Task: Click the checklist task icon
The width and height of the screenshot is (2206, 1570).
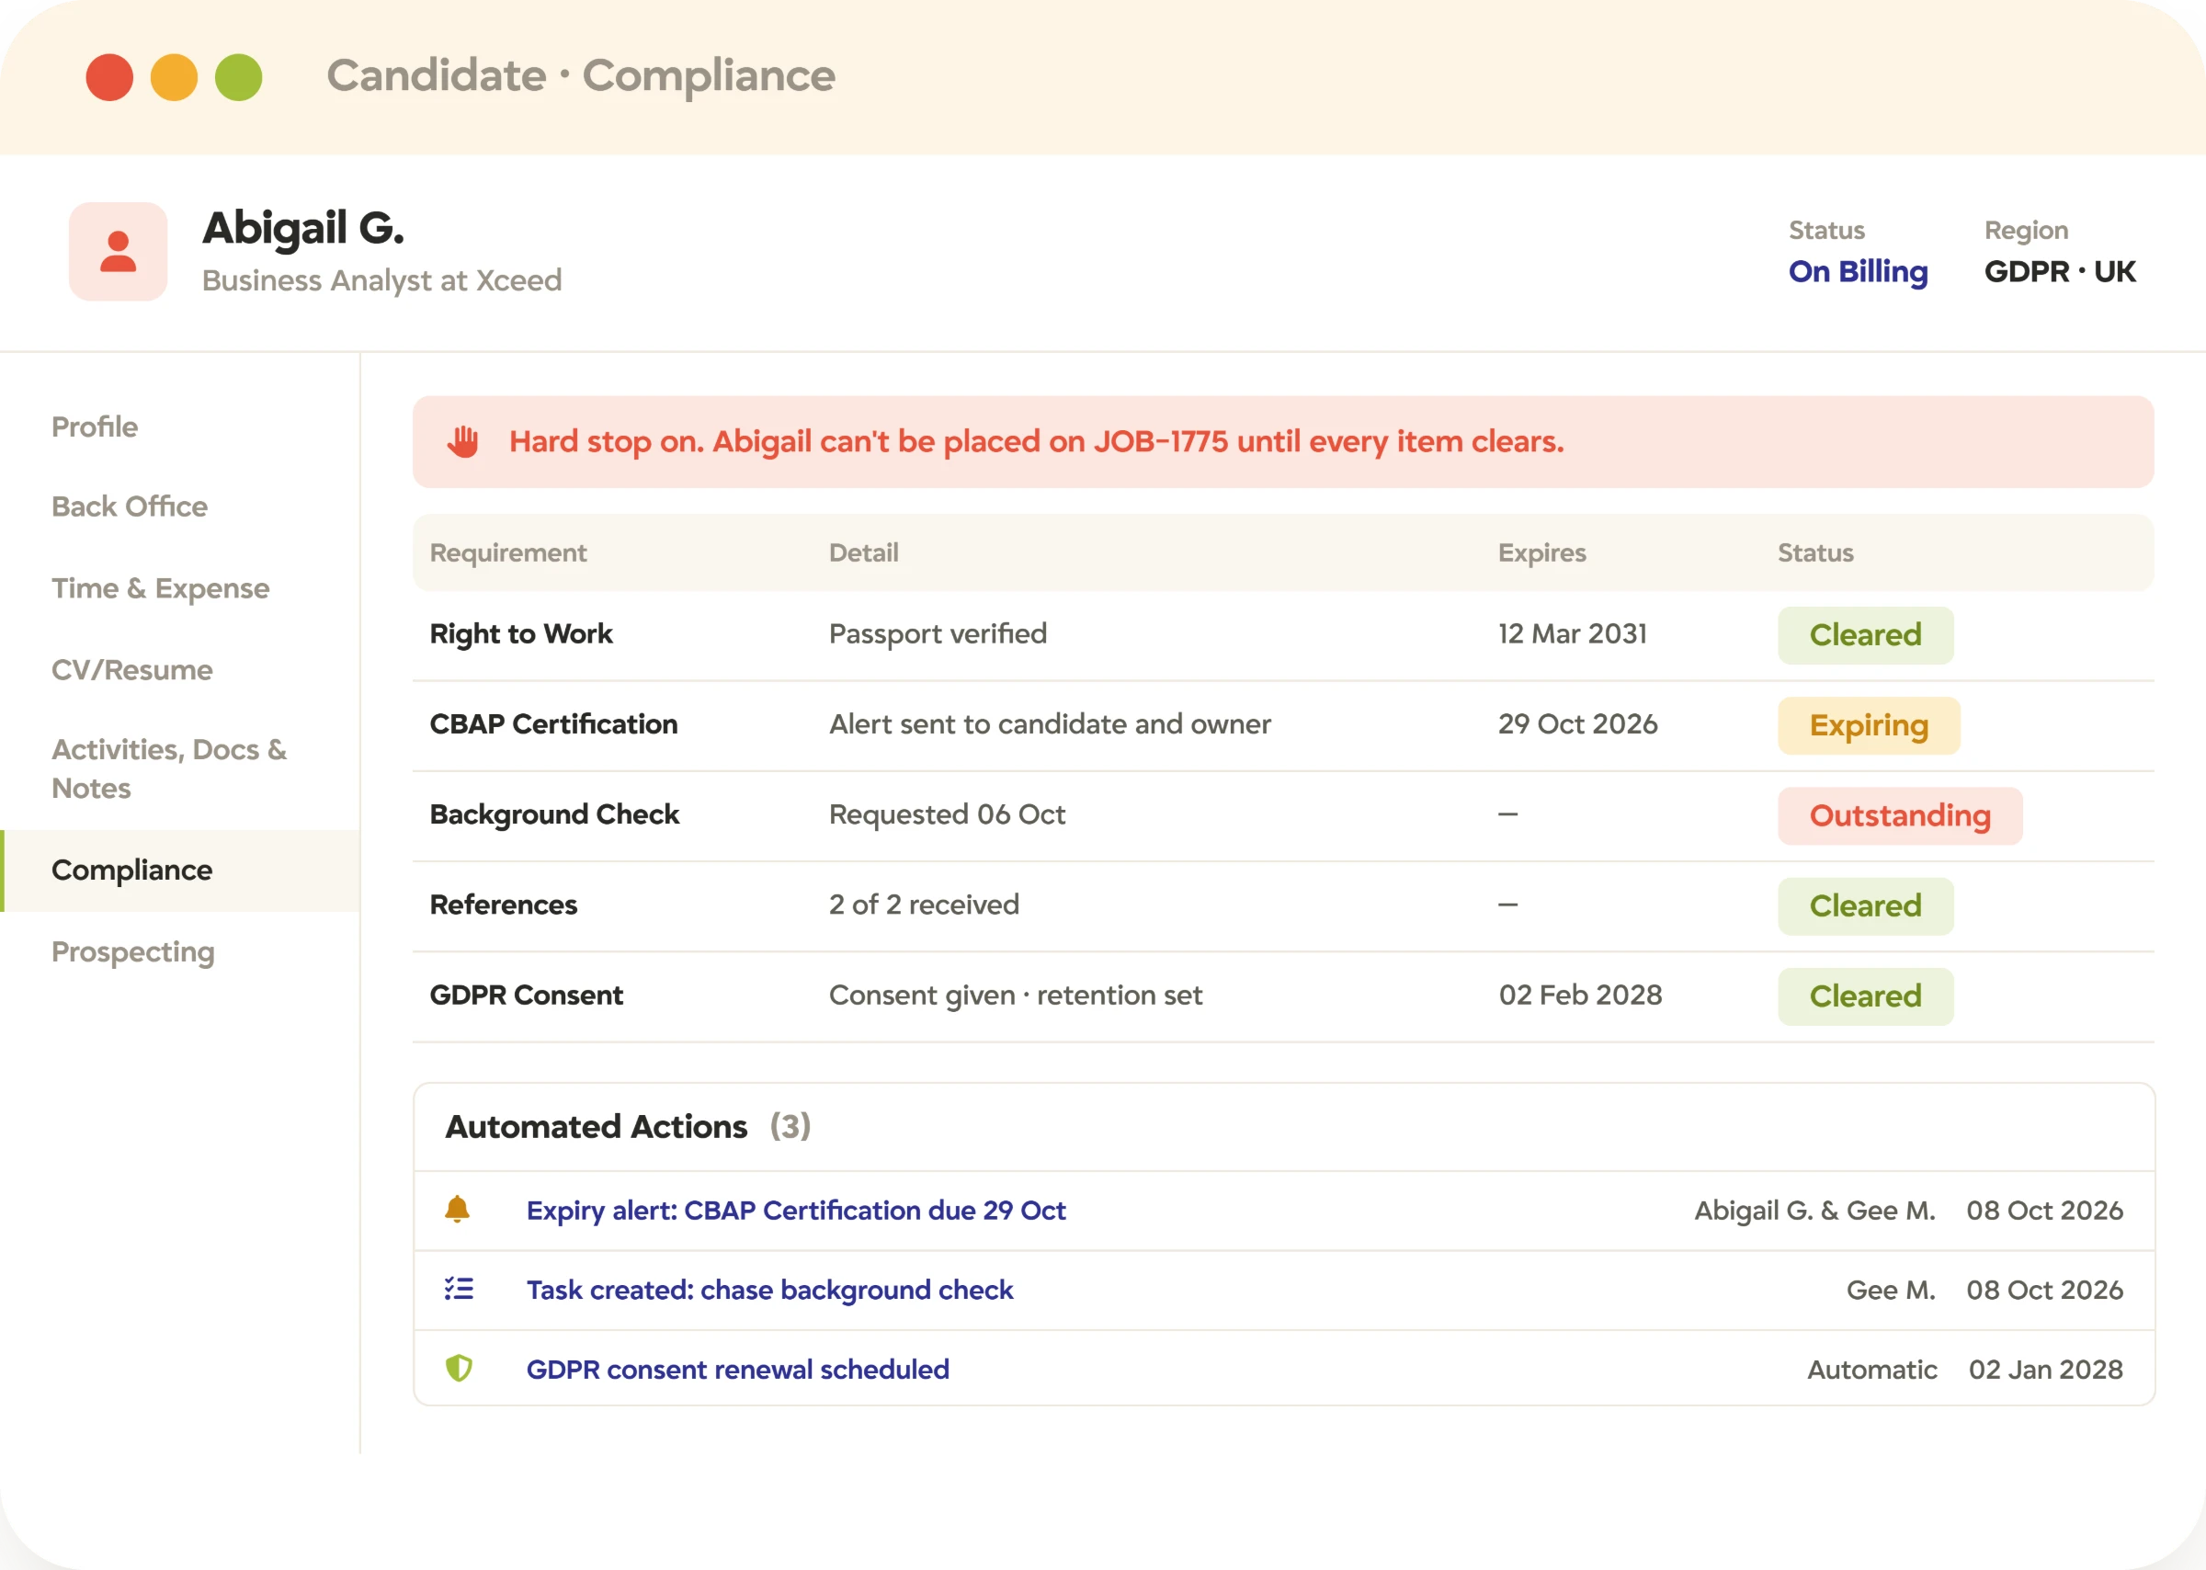Action: click(459, 1289)
